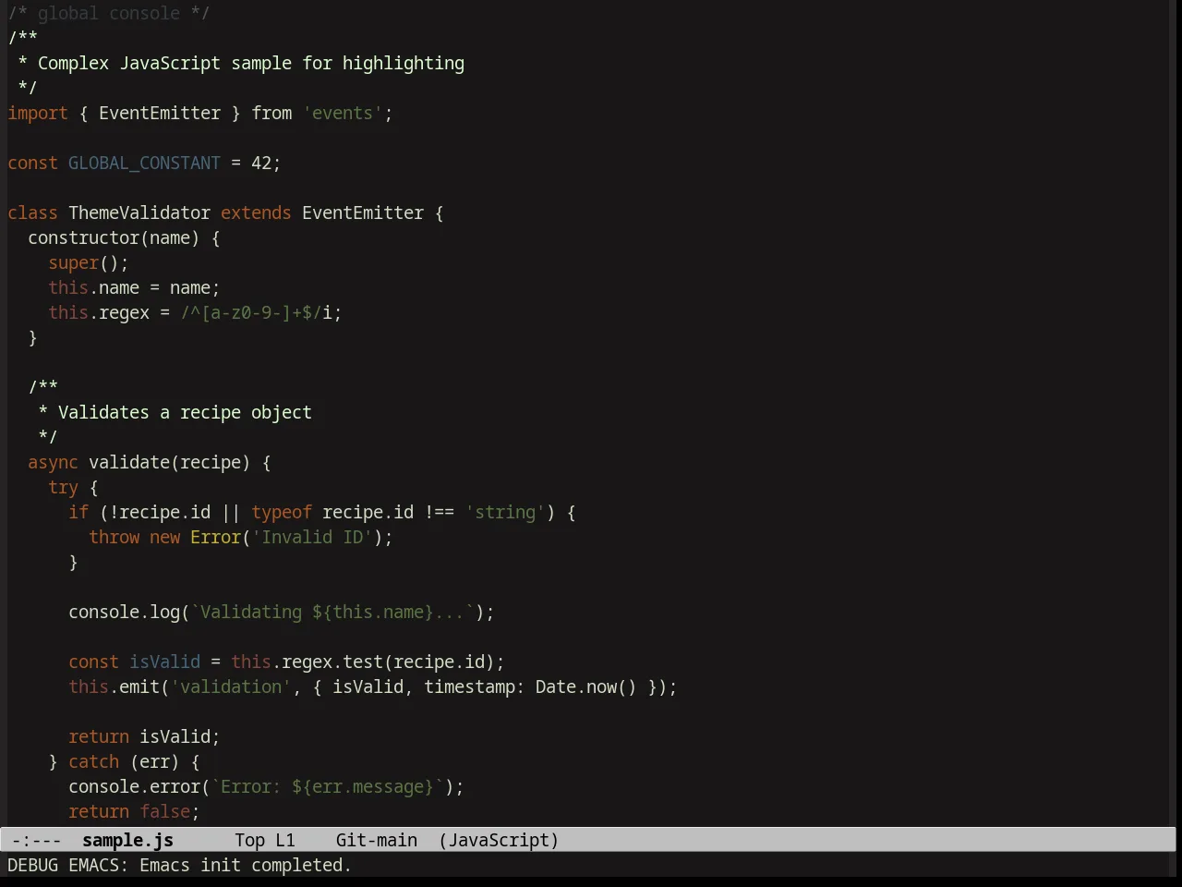The image size is (1182, 887).
Task: Click 'this.name = name;' line
Action: 134,287
